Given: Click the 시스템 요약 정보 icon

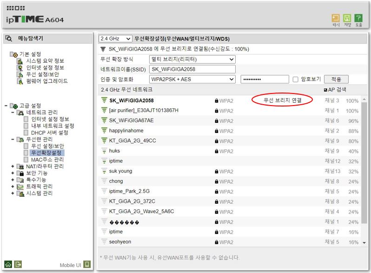Looking at the screenshot, I should click(x=20, y=61).
